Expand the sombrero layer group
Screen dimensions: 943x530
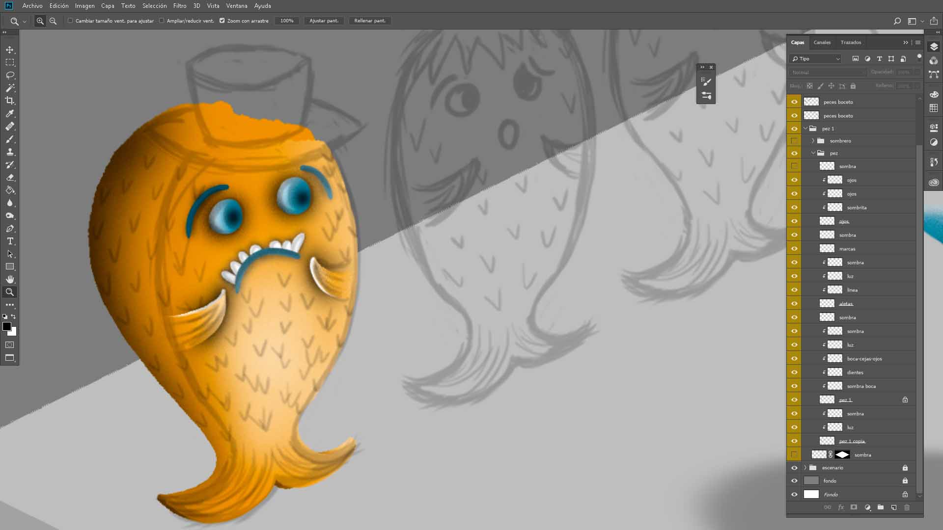813,141
